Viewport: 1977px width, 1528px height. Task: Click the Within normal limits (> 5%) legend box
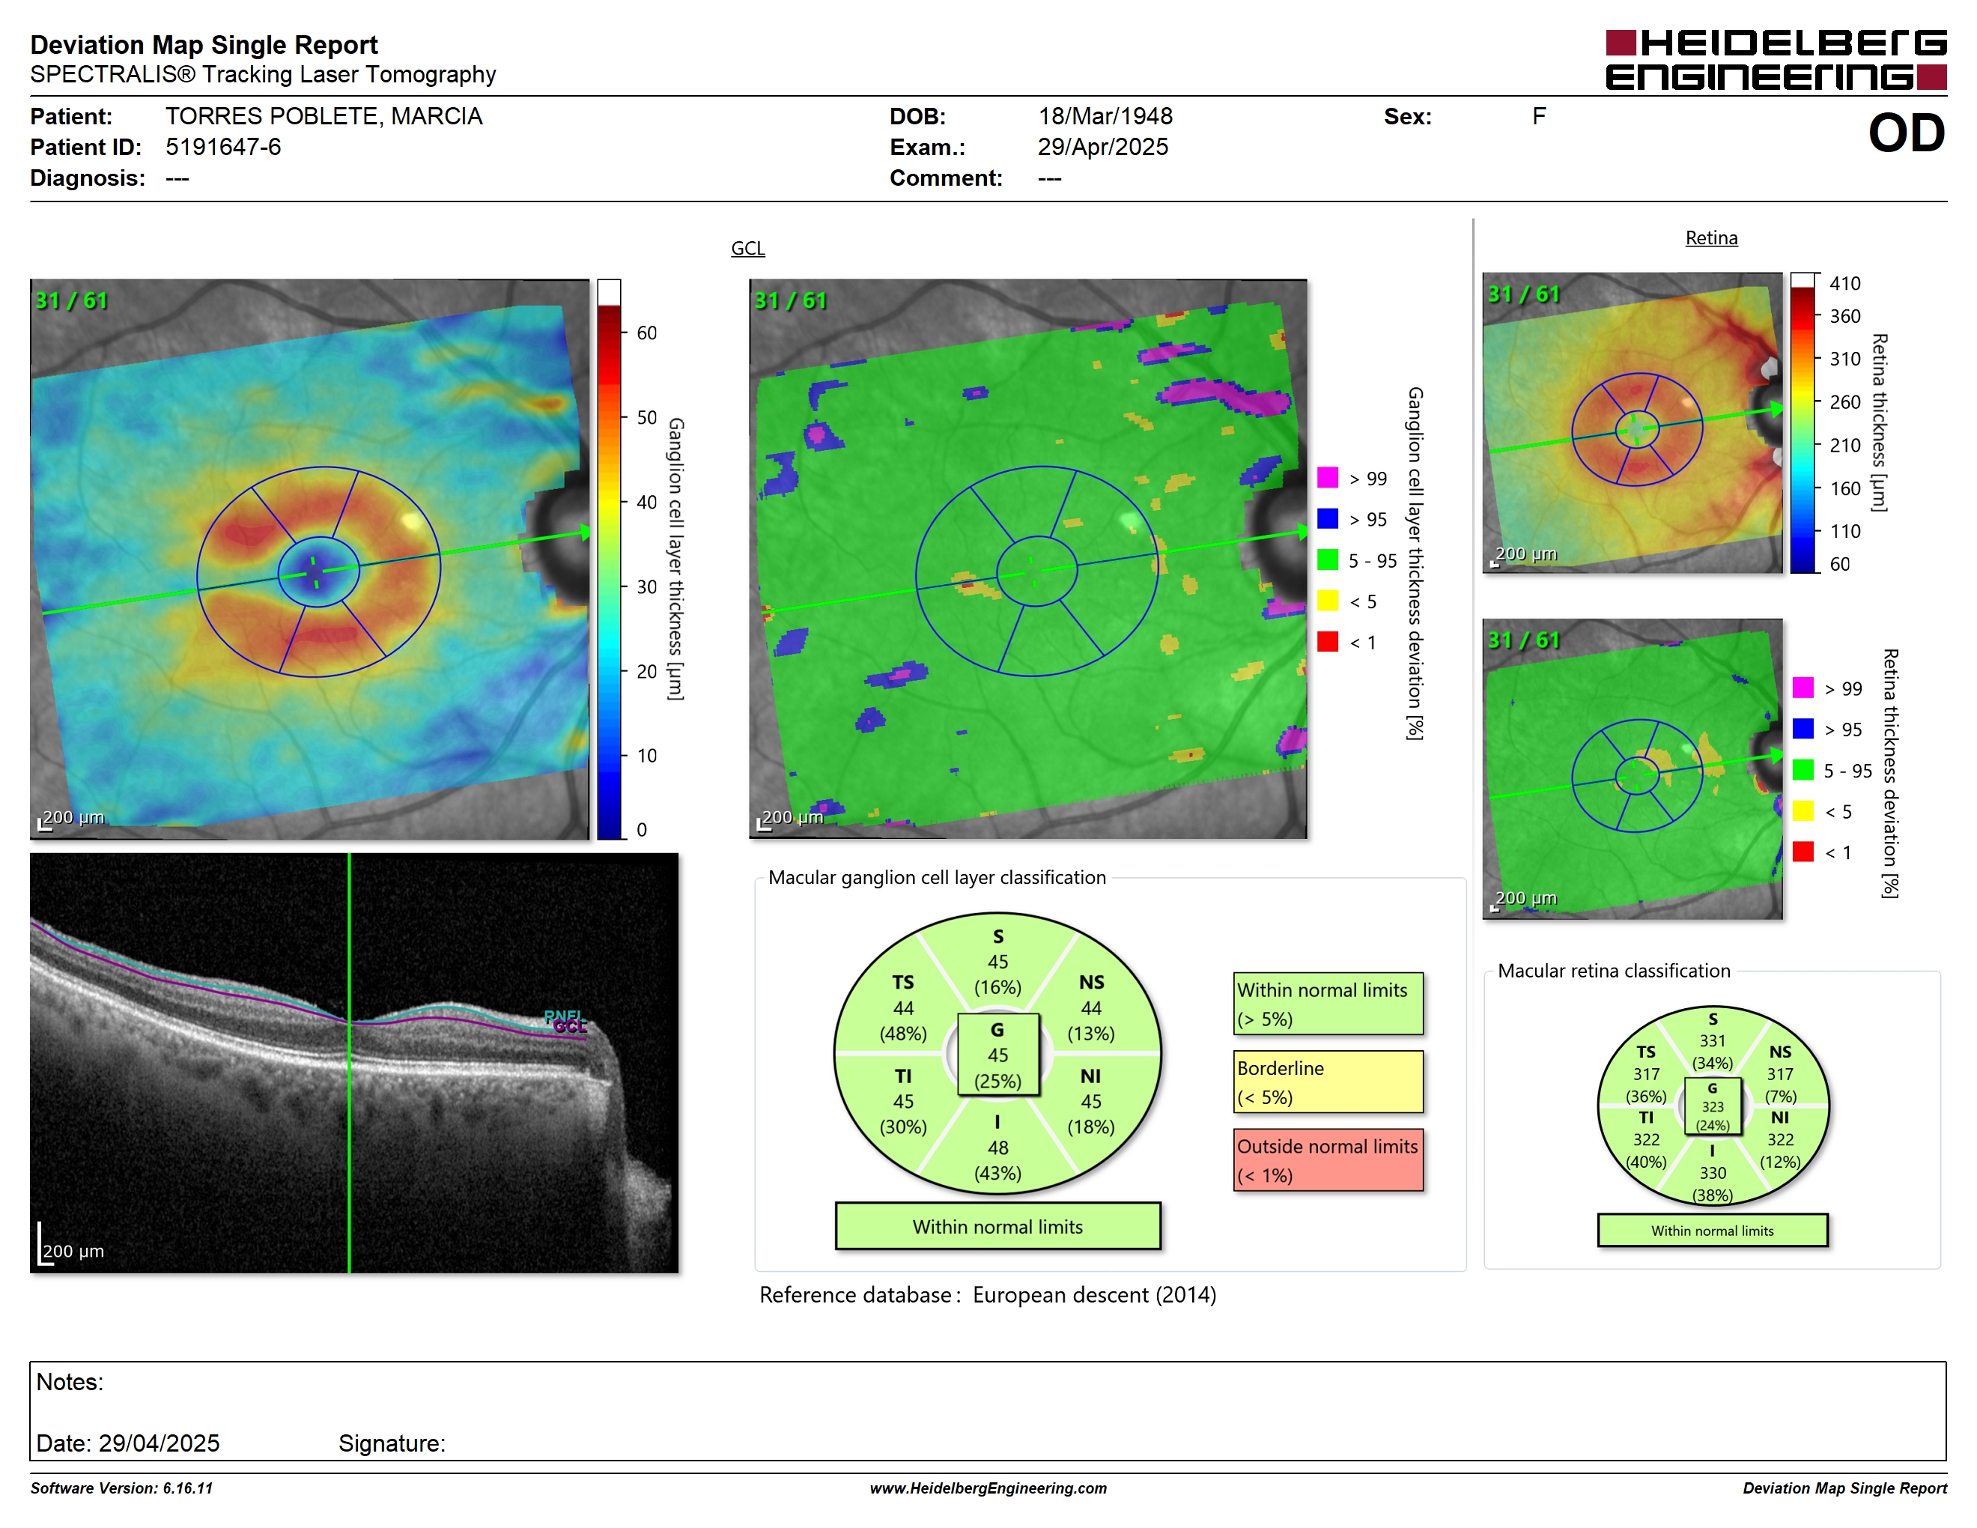pos(1328,1004)
